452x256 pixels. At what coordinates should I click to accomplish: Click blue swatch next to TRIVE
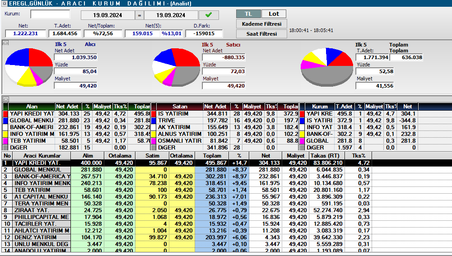(154, 121)
